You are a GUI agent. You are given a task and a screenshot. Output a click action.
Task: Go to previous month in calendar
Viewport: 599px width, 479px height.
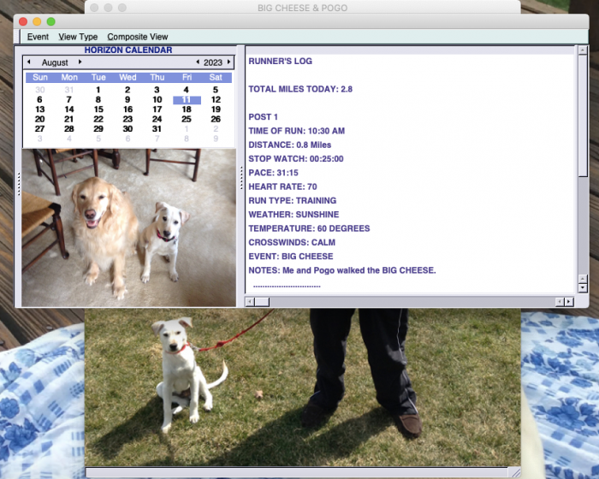pos(28,62)
